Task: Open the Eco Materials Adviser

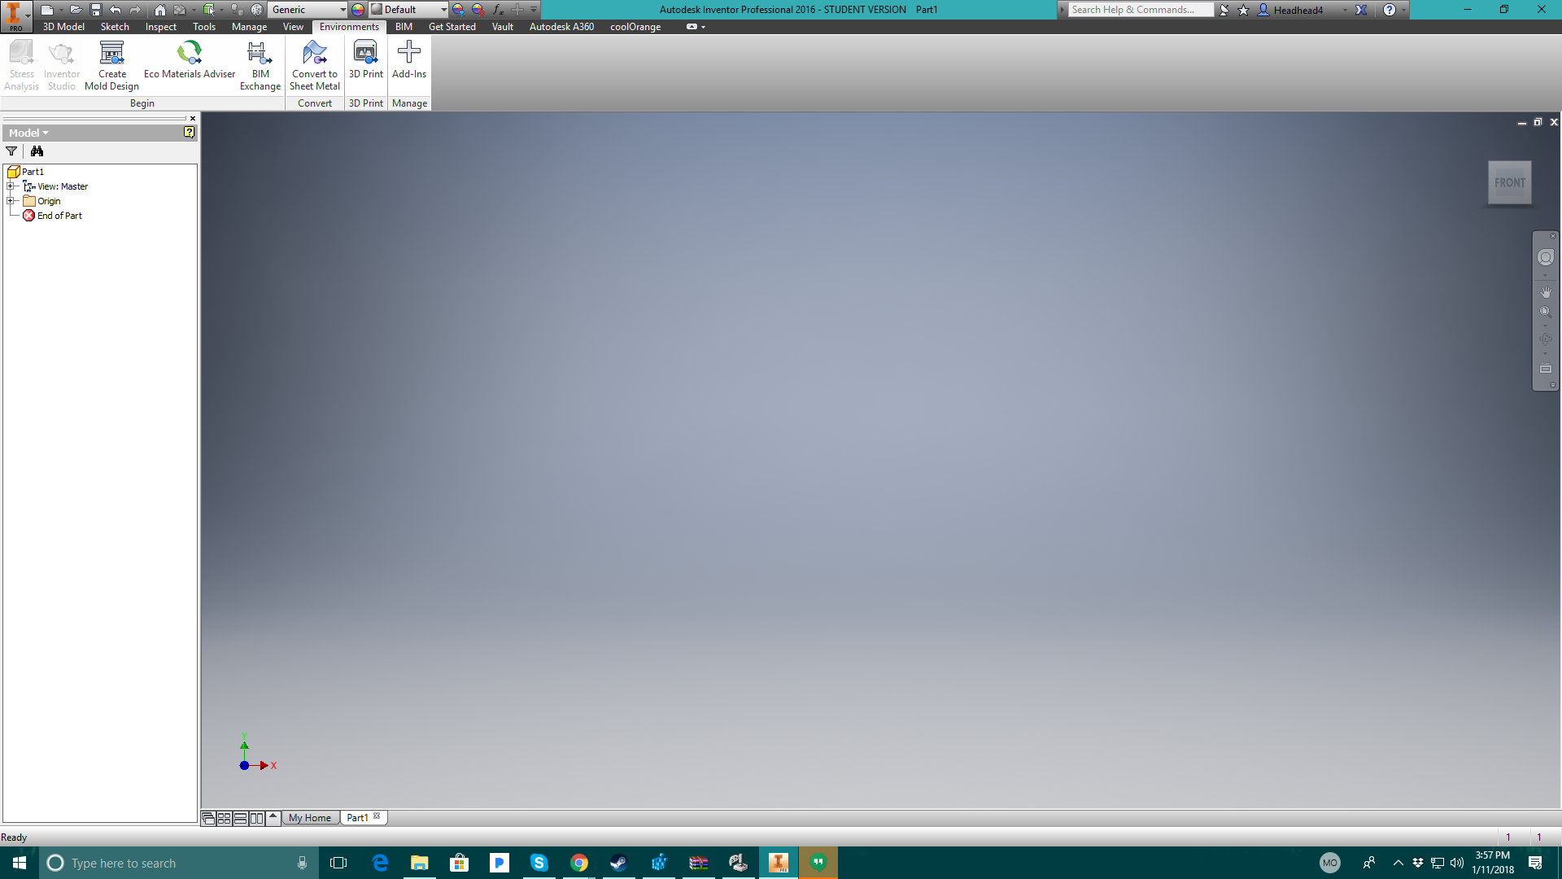Action: tap(189, 63)
